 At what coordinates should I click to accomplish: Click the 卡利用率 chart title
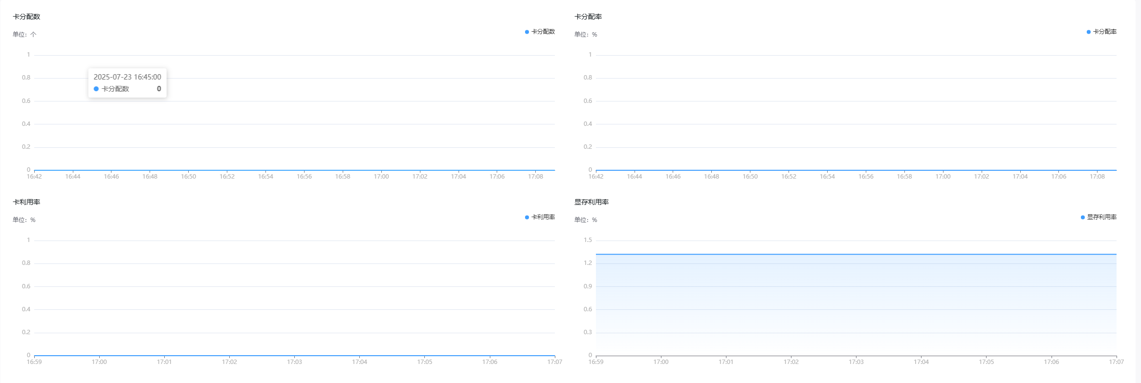pyautogui.click(x=26, y=202)
